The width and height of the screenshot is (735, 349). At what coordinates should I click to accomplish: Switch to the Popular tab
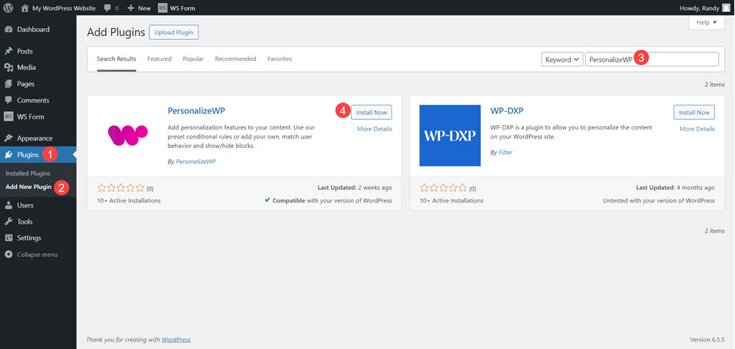[193, 59]
